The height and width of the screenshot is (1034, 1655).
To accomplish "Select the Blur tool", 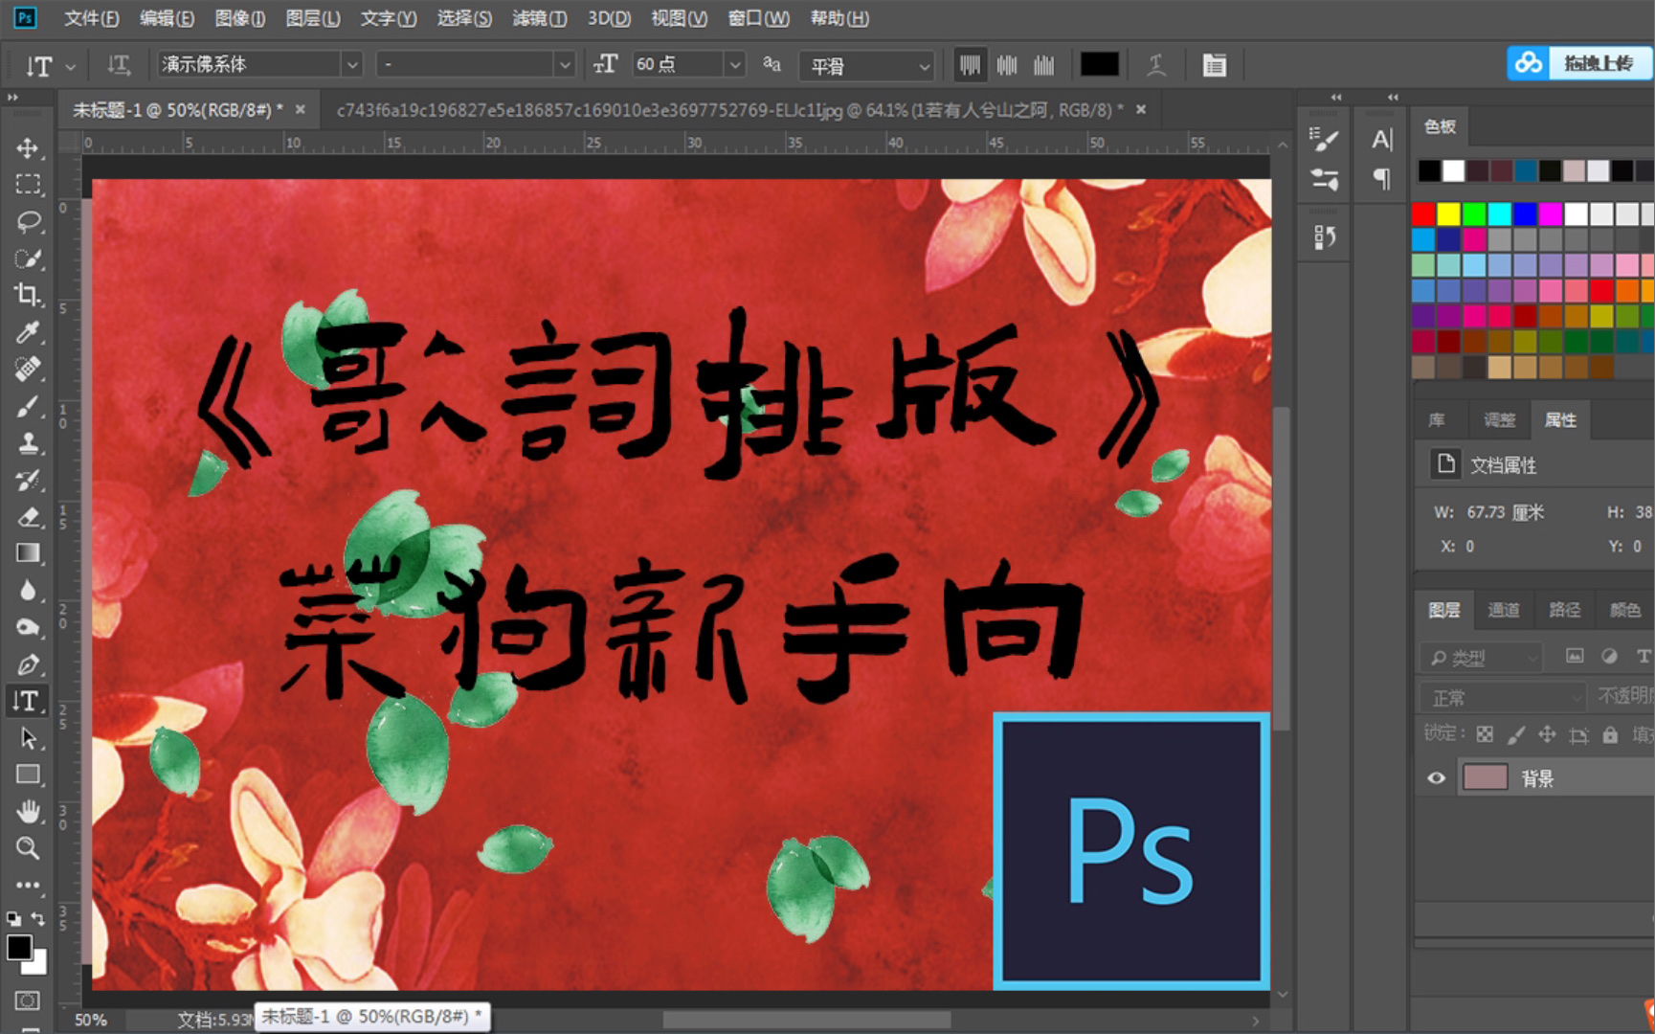I will point(28,591).
